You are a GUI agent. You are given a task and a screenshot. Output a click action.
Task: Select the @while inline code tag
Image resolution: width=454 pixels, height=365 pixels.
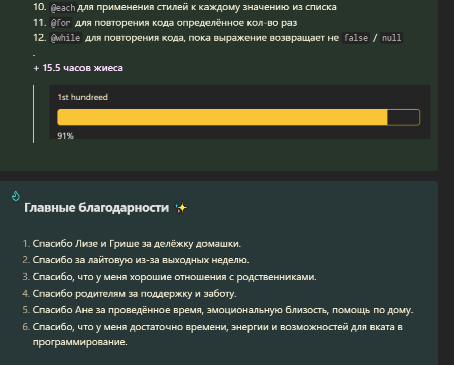coord(65,38)
